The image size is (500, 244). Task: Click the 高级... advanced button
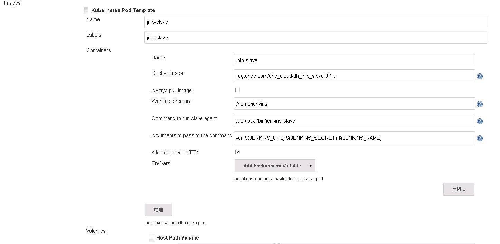(459, 189)
